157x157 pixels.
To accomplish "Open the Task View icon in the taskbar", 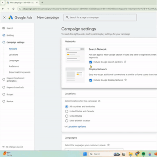I will (x=124, y=154).
